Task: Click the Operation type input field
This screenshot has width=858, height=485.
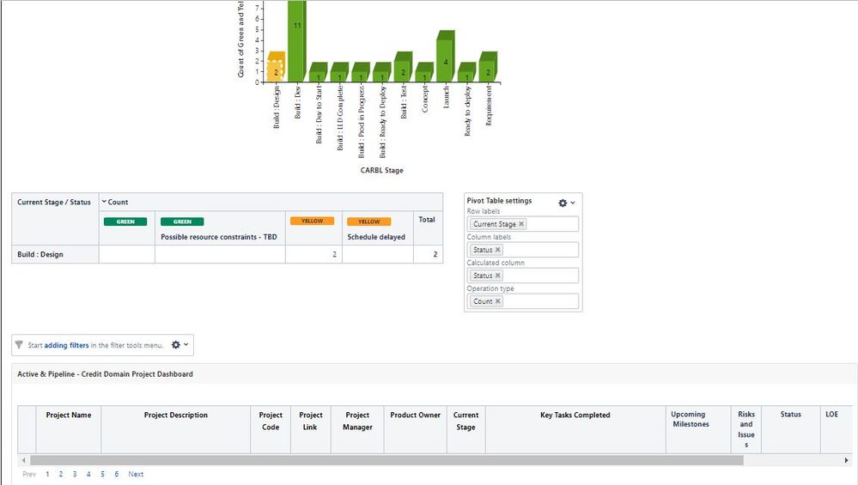Action: (x=522, y=301)
